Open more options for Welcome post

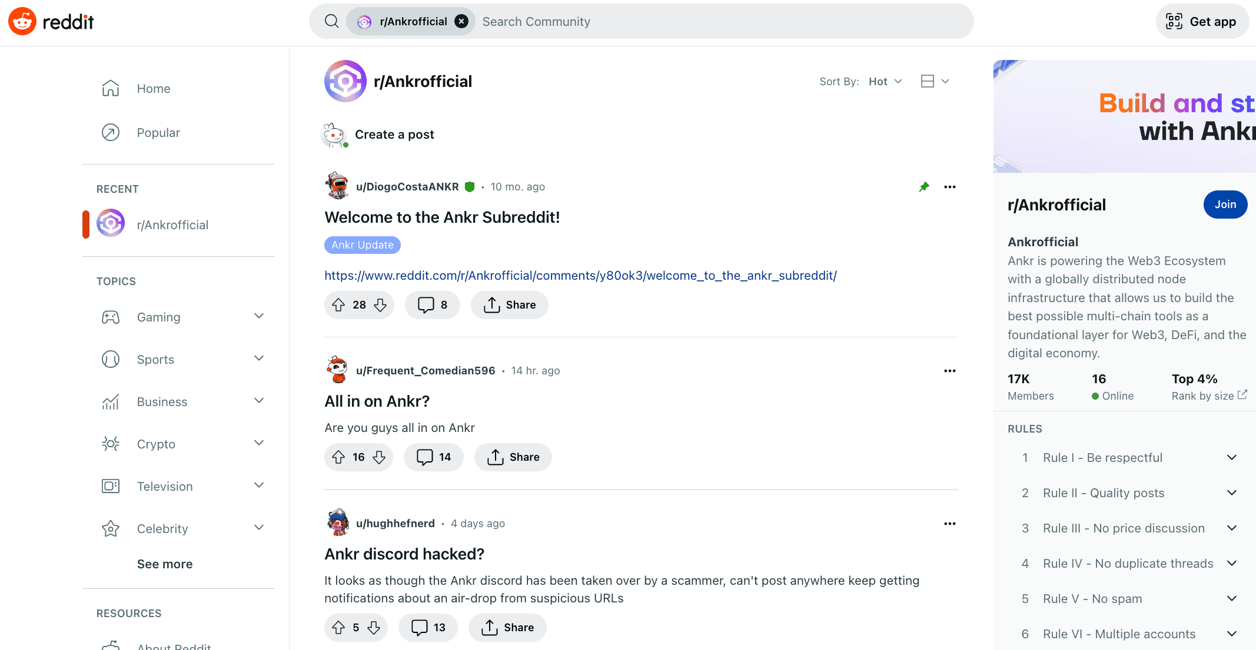click(949, 187)
